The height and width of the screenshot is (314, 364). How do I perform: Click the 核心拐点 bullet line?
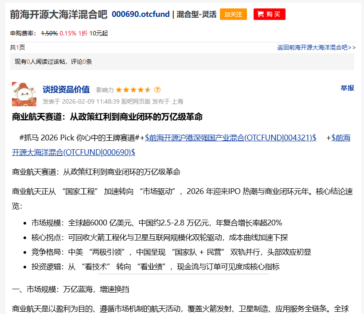pyautogui.click(x=160, y=237)
